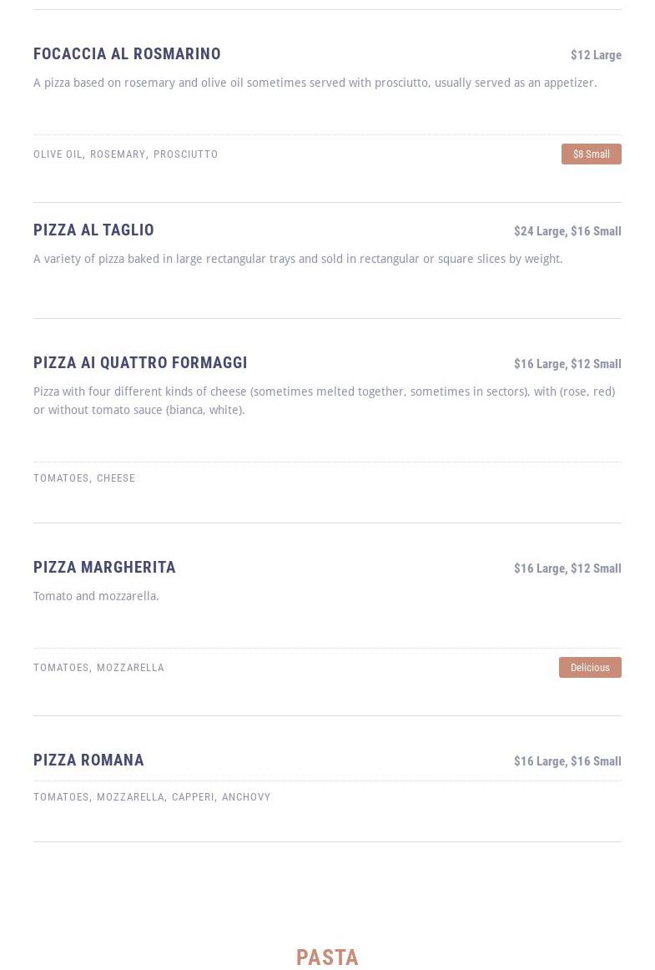Select the Delicious badge
Screen dimensions: 655x970
[590, 668]
